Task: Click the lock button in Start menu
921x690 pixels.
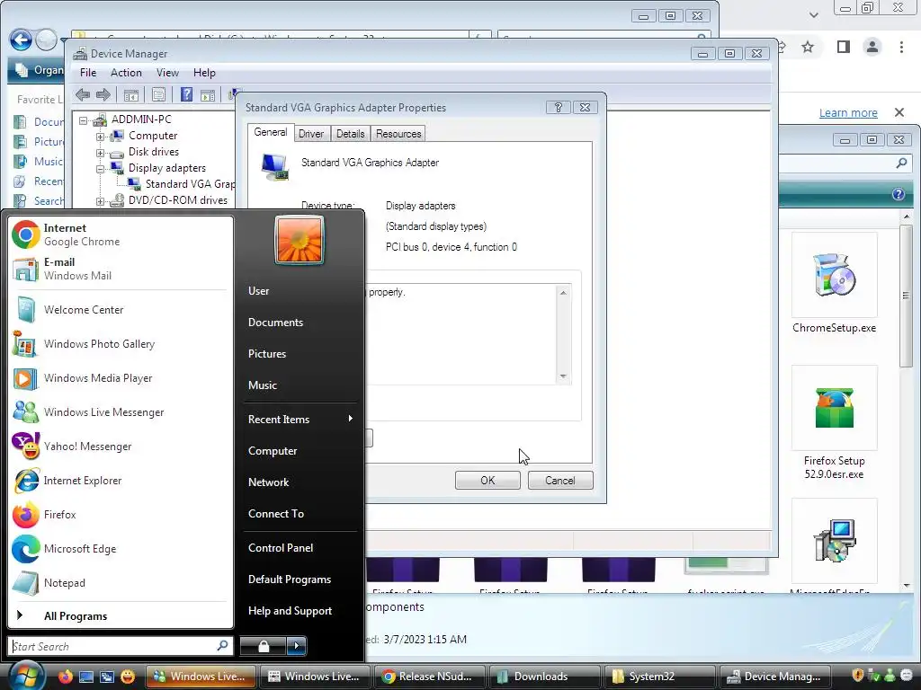Action: (x=264, y=646)
